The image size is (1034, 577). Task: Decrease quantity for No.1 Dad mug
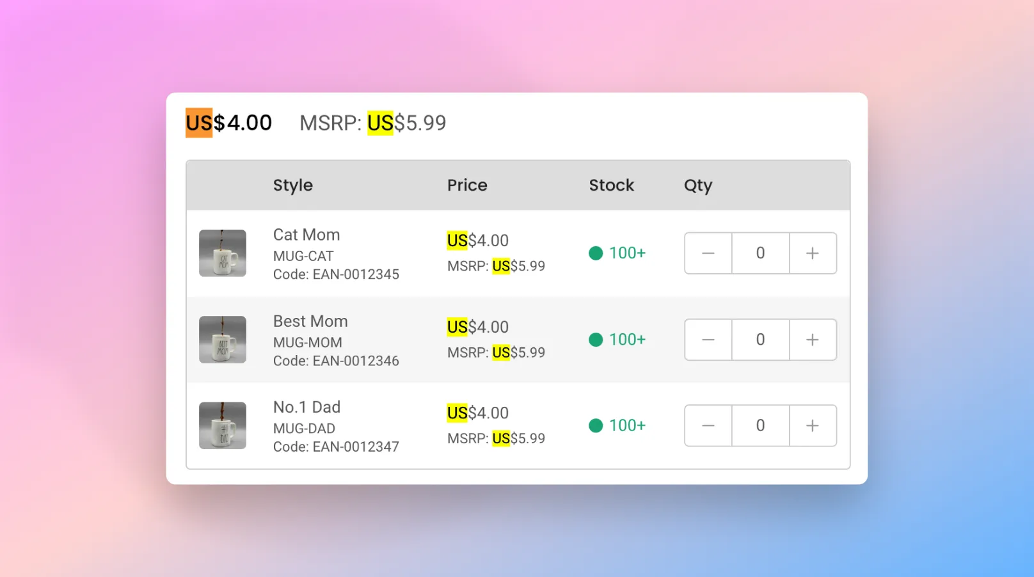708,425
